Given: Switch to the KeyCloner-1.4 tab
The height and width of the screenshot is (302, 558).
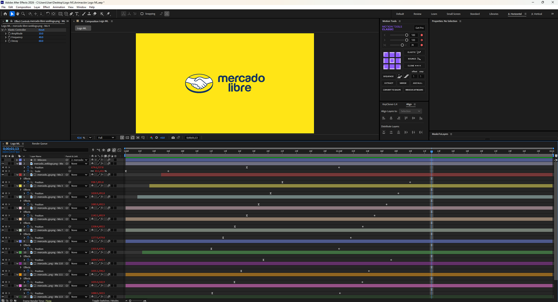Looking at the screenshot, I should pyautogui.click(x=390, y=104).
